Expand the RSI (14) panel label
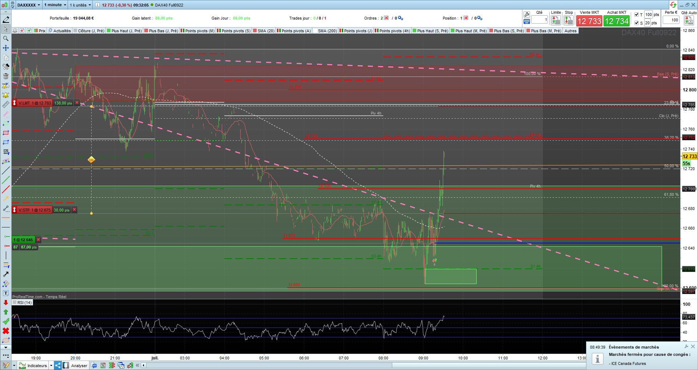 (22, 303)
